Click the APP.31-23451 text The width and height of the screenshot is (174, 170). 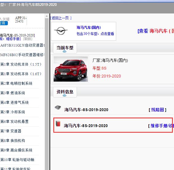[x=21, y=20]
